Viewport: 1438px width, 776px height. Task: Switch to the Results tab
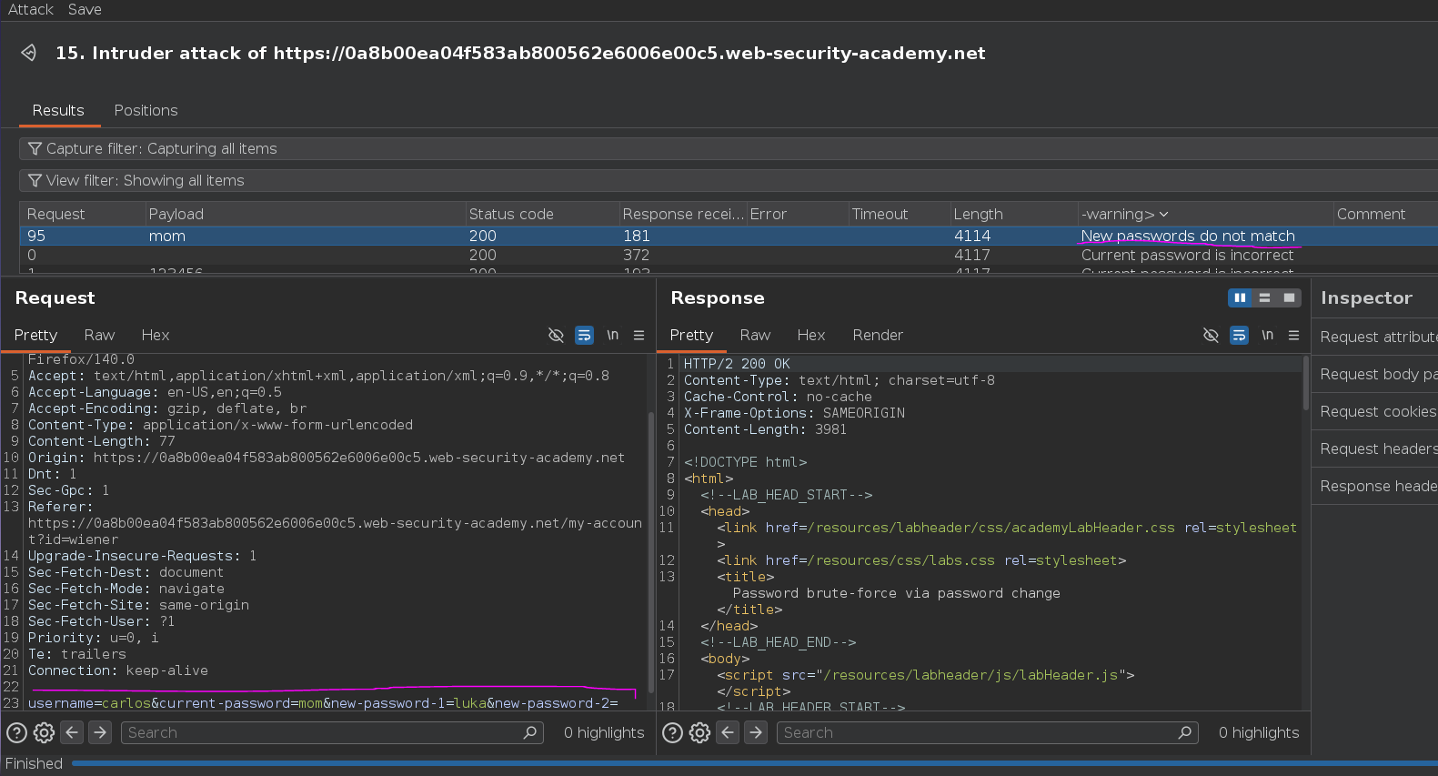[58, 110]
